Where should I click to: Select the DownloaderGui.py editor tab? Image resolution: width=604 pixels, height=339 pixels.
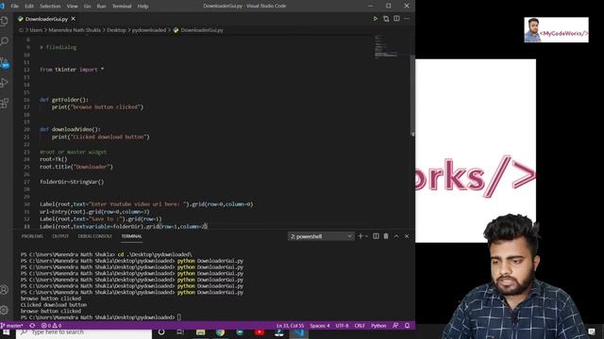[46, 19]
